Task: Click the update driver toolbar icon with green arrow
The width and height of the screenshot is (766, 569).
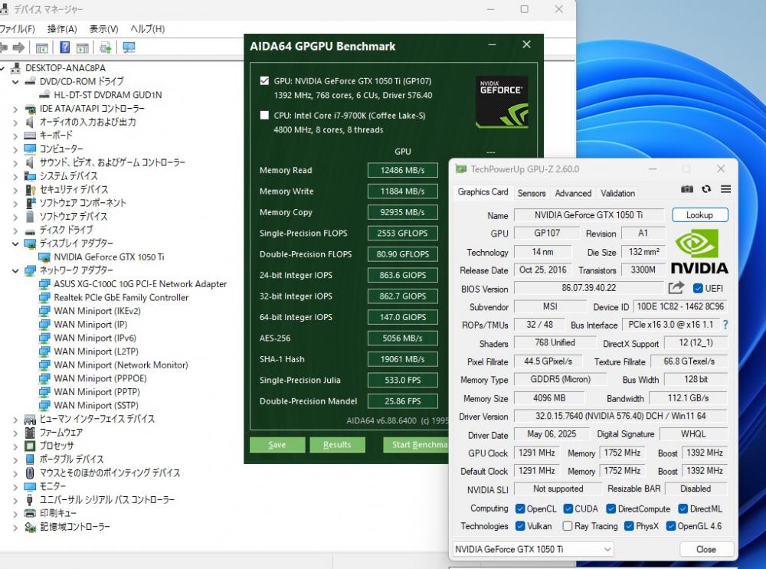Action: click(106, 47)
